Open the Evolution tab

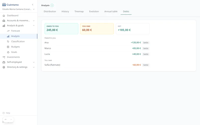coord(94,11)
